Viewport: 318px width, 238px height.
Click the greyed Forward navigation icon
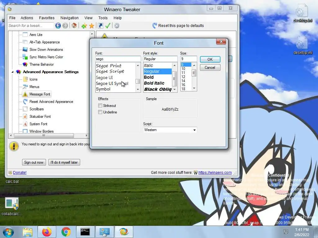pyautogui.click(x=65, y=26)
